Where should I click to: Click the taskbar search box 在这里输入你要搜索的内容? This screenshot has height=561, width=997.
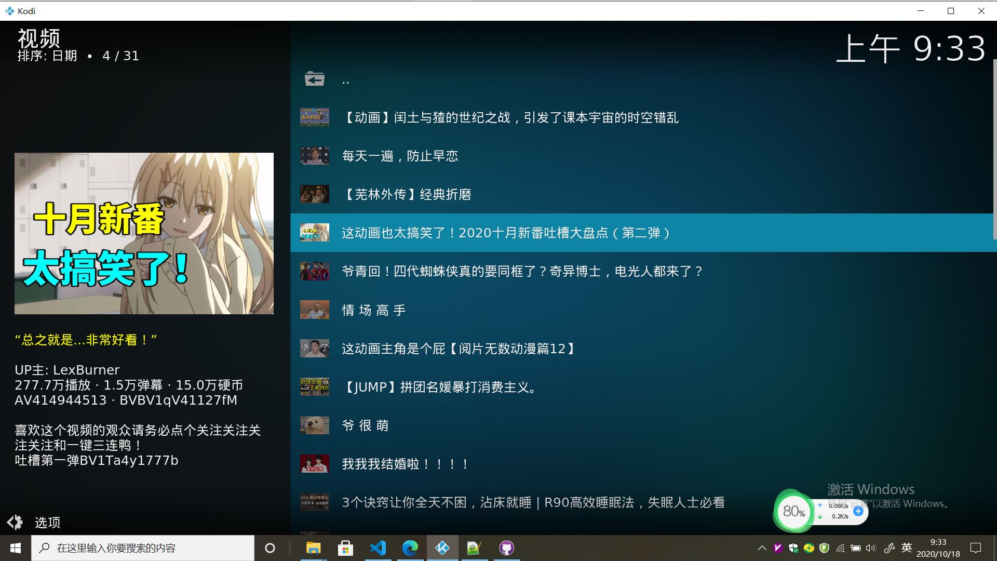tap(143, 548)
